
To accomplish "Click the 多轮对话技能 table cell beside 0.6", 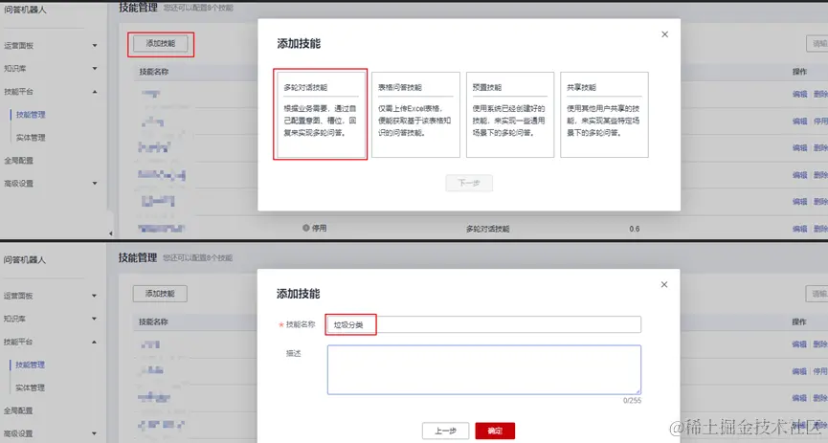I will [x=487, y=230].
